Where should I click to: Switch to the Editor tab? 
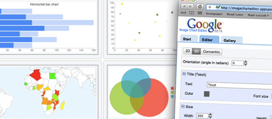point(209,40)
